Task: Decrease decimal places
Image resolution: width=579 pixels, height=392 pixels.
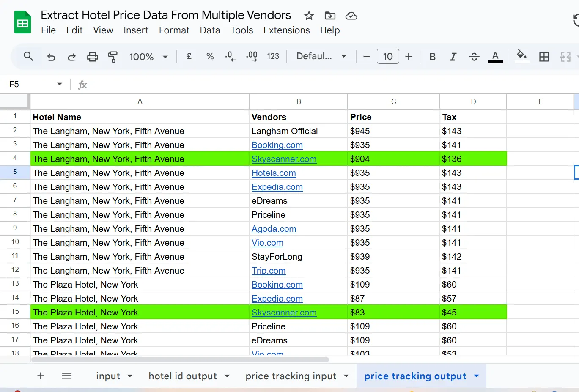Action: tap(231, 56)
